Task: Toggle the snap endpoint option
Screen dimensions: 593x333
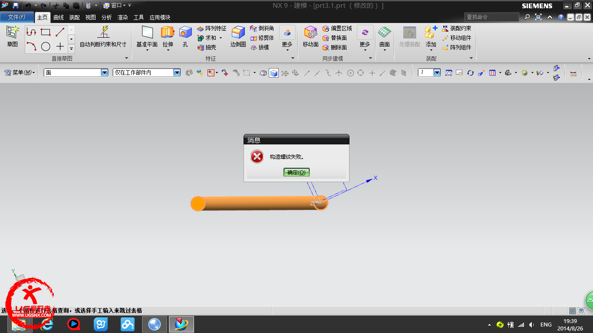Action: pos(306,73)
